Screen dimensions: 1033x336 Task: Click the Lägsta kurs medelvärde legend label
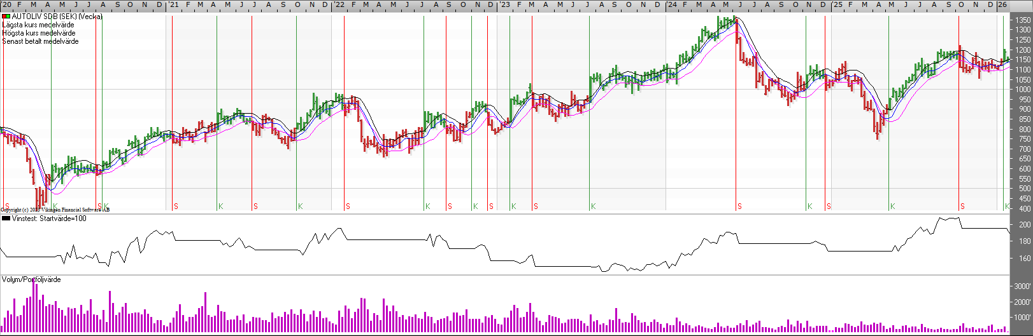point(38,25)
